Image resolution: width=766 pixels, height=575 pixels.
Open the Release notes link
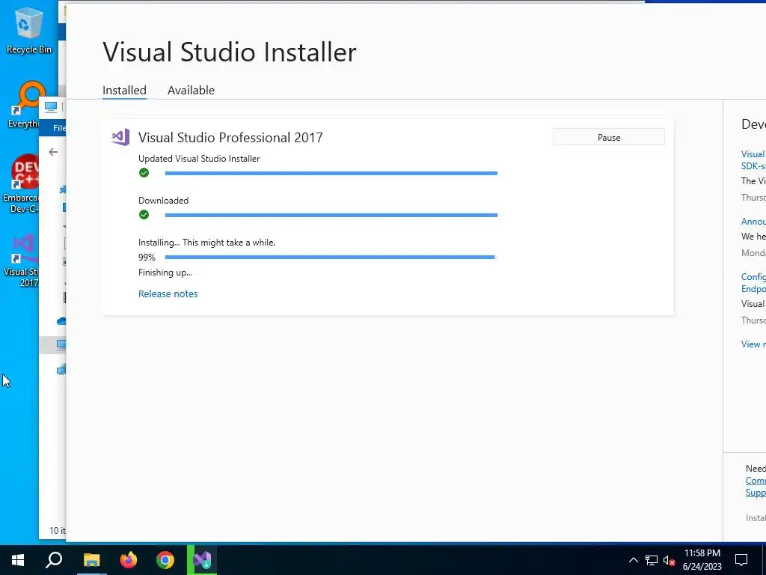click(x=168, y=293)
